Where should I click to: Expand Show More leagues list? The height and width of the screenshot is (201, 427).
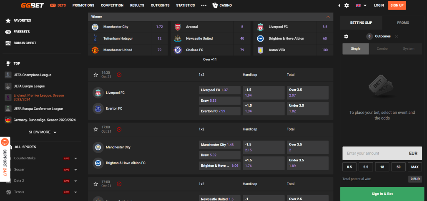point(43,132)
